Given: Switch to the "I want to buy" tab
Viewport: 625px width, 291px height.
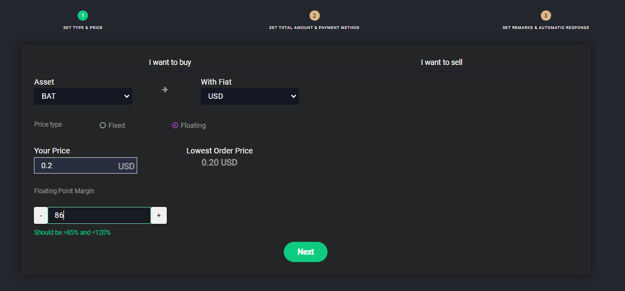Looking at the screenshot, I should pyautogui.click(x=170, y=62).
